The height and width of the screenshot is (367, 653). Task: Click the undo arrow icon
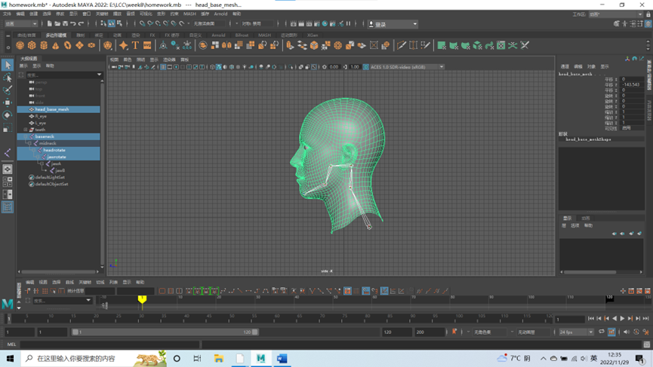click(73, 23)
